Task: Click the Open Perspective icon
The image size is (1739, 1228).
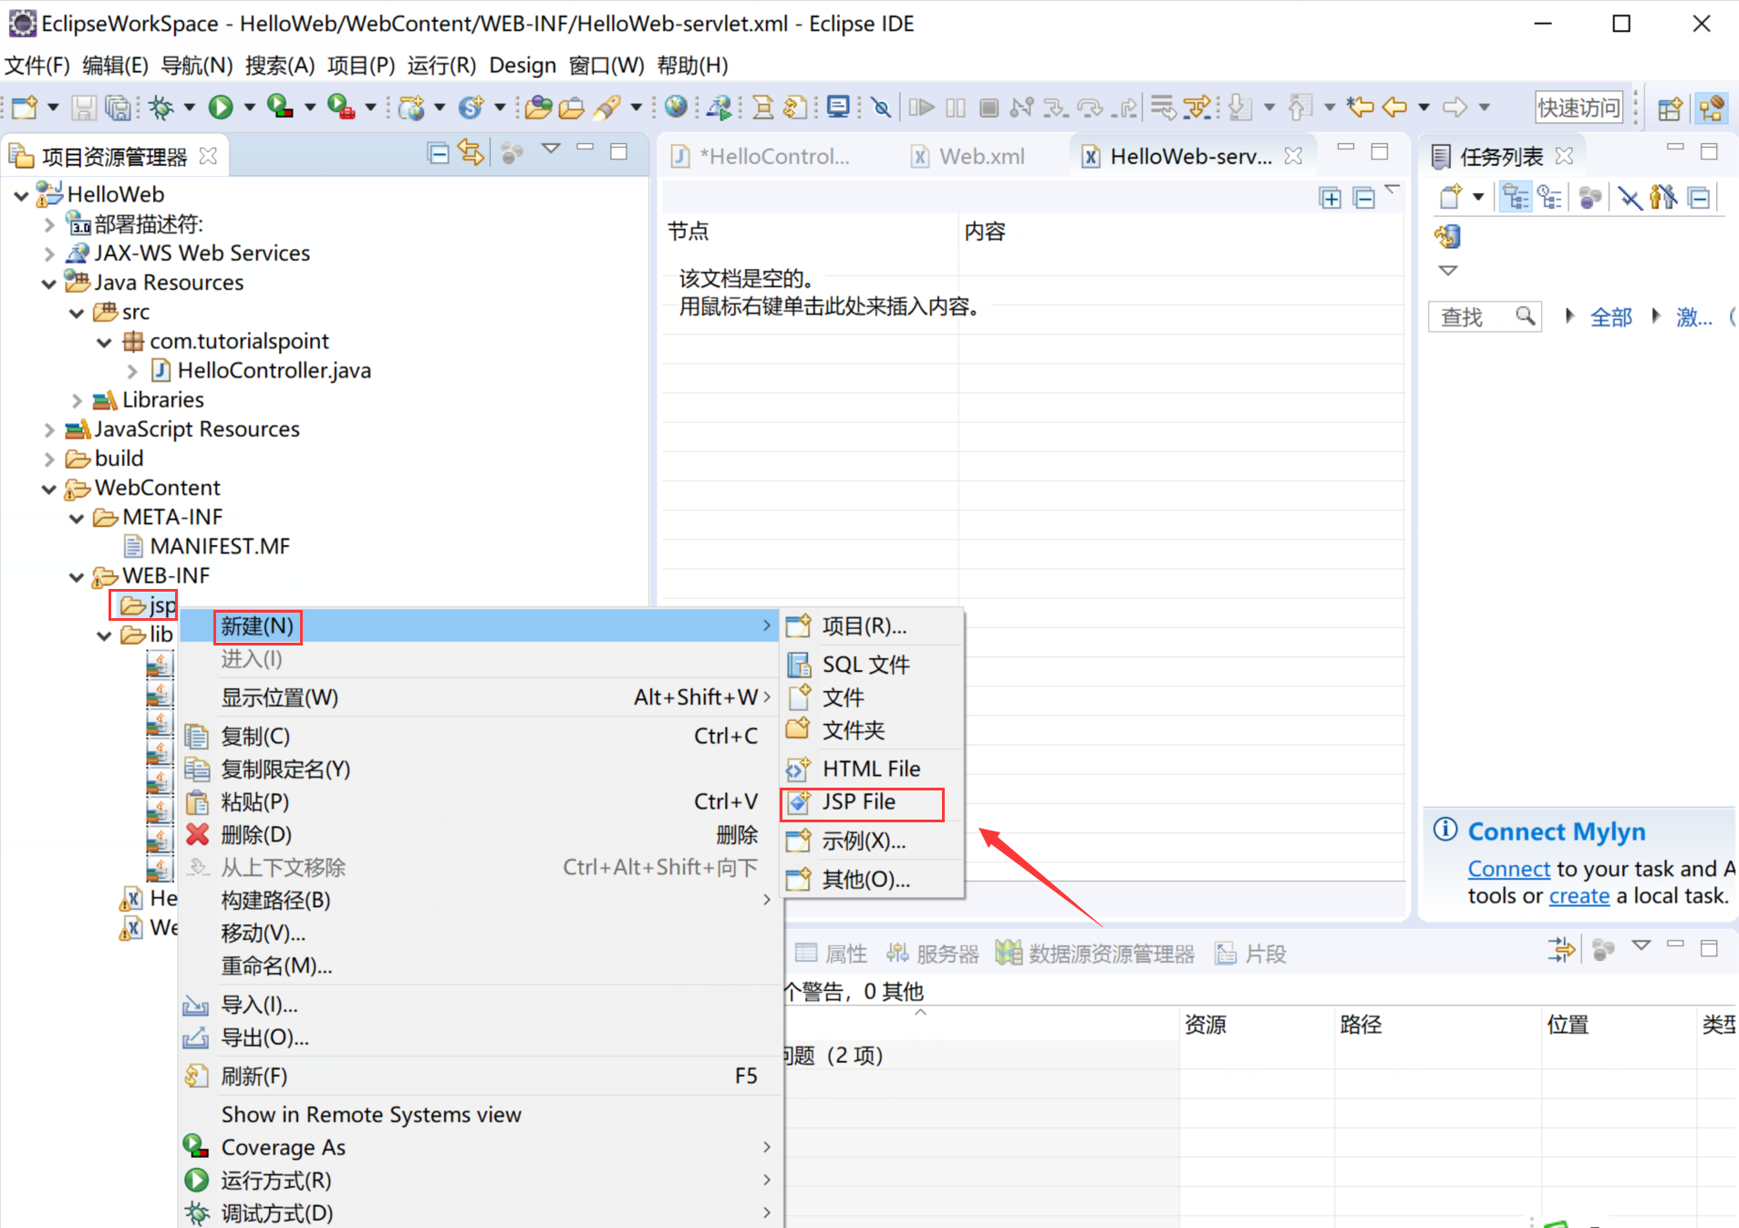Action: tap(1669, 108)
